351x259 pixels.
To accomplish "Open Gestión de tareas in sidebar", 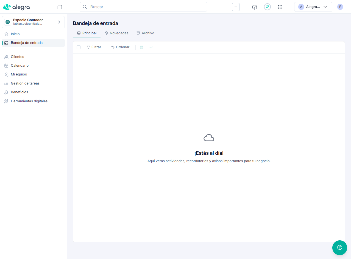I will 25,83.
